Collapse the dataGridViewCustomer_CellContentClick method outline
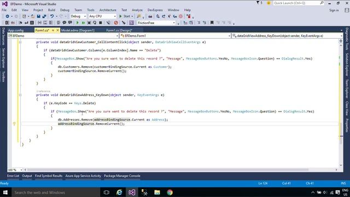This screenshot has width=350, height=197. (20, 42)
